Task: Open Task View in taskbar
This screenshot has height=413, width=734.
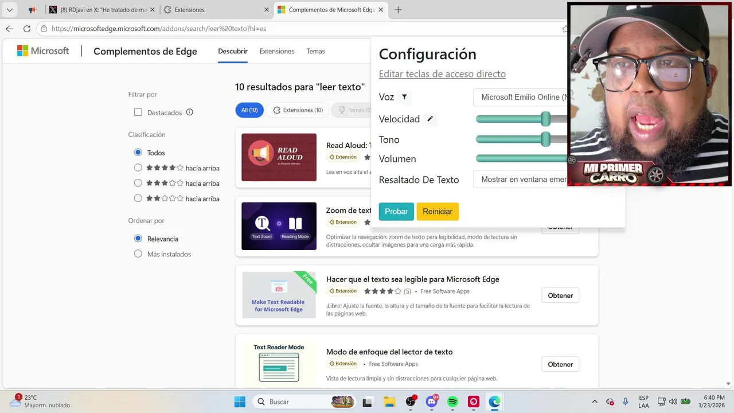Action: 368,402
